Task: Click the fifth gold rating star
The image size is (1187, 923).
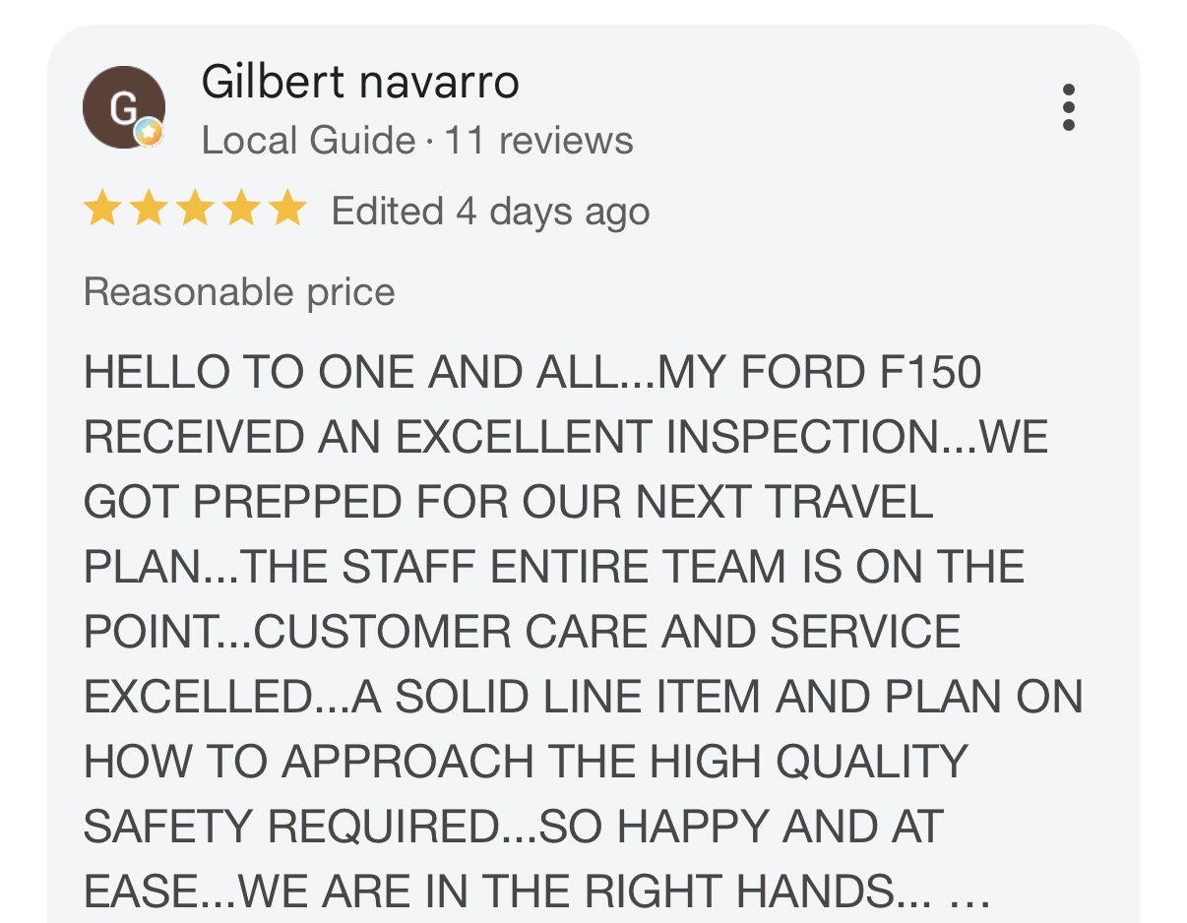Action: (287, 211)
